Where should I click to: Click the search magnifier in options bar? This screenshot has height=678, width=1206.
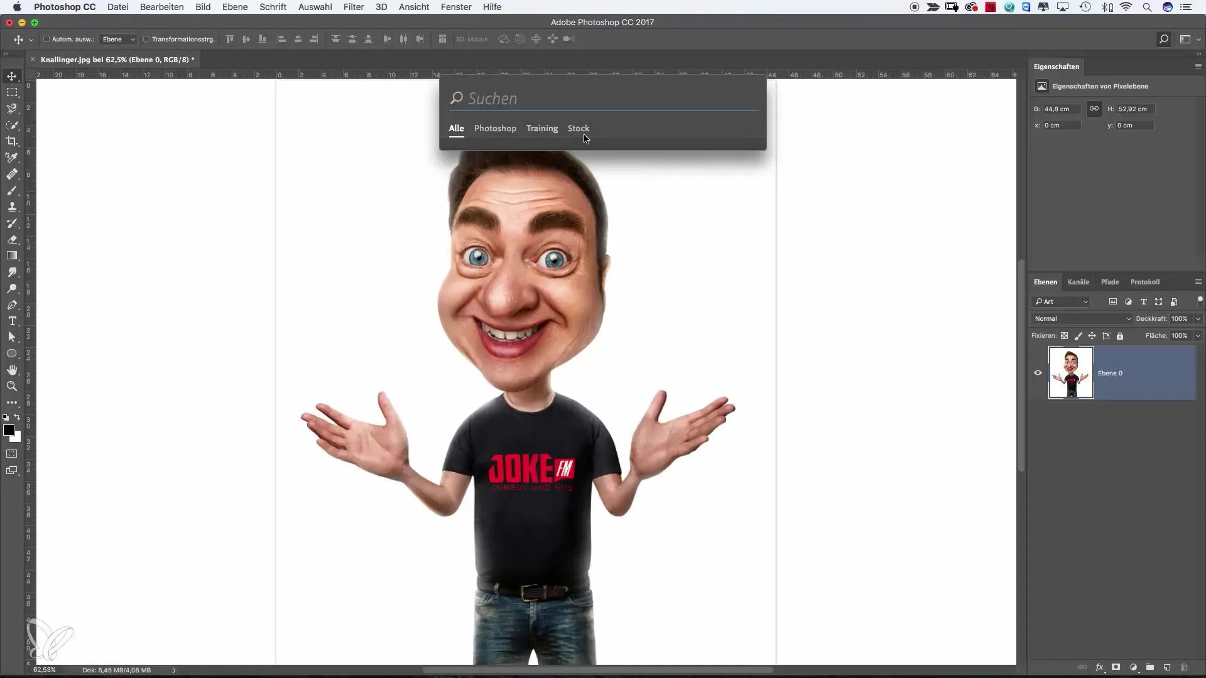coord(1163,39)
